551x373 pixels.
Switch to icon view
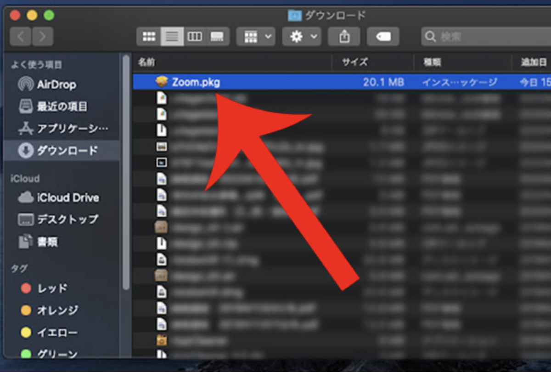coord(149,37)
